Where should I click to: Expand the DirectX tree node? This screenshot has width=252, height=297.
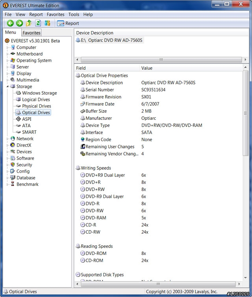coord(7,145)
